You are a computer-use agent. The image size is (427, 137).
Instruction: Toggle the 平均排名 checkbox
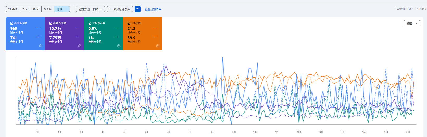coord(129,23)
